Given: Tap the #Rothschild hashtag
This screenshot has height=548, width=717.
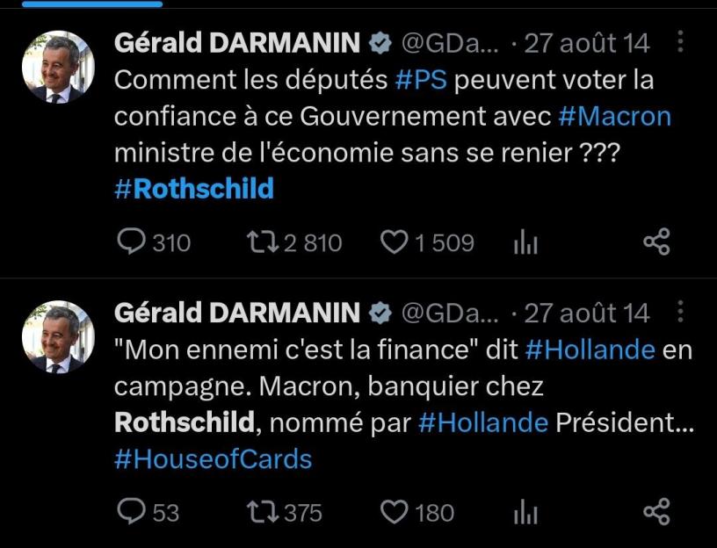Looking at the screenshot, I should (x=194, y=188).
